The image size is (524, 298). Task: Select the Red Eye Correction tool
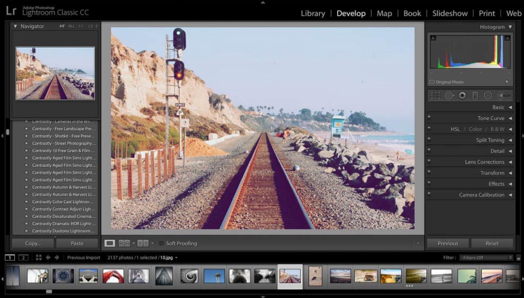462,95
